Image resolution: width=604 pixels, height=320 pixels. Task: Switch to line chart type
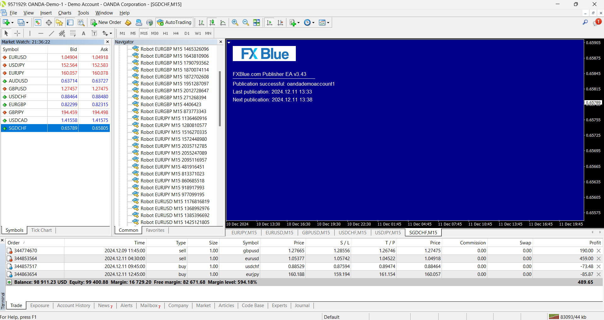223,22
